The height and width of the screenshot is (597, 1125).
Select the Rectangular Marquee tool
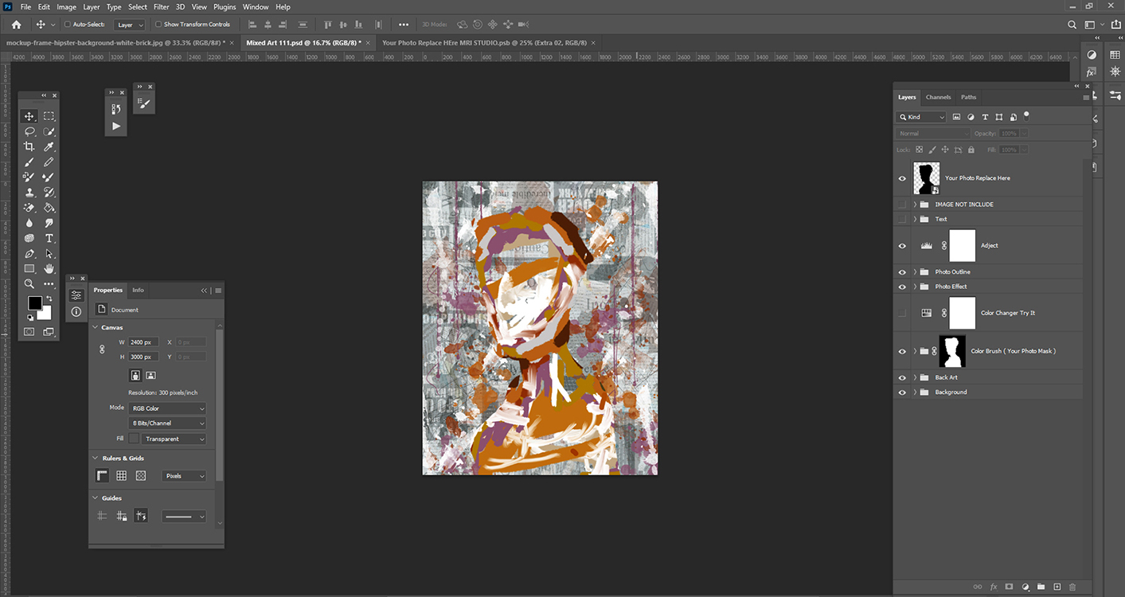pyautogui.click(x=49, y=116)
